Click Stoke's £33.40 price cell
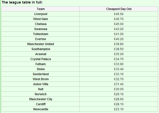 119,69
